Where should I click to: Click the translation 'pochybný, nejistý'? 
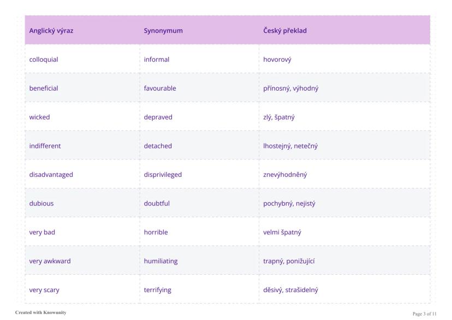[x=289, y=204]
